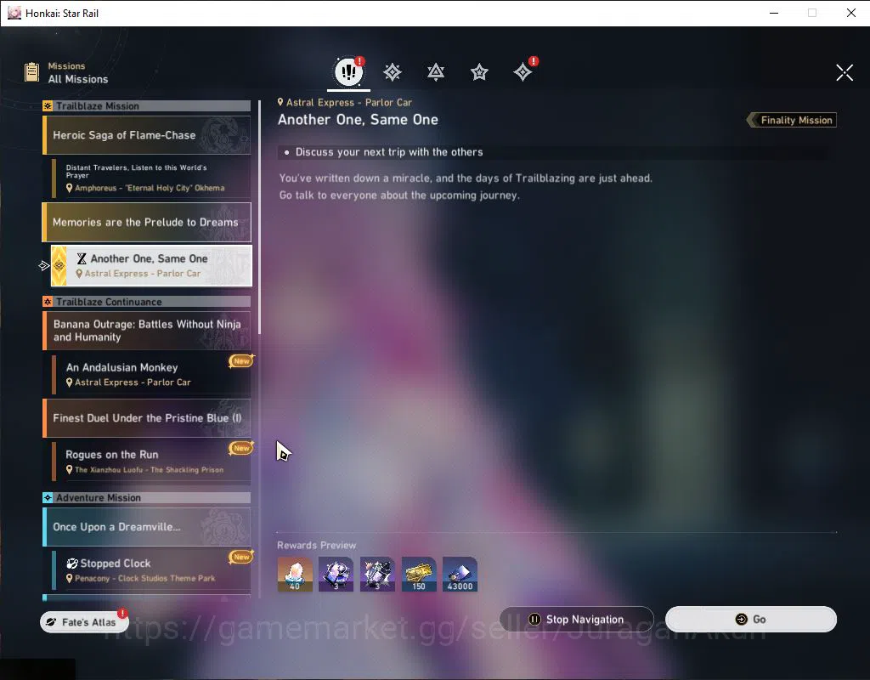Select the All Missions tab icon
The height and width of the screenshot is (680, 870).
[348, 71]
